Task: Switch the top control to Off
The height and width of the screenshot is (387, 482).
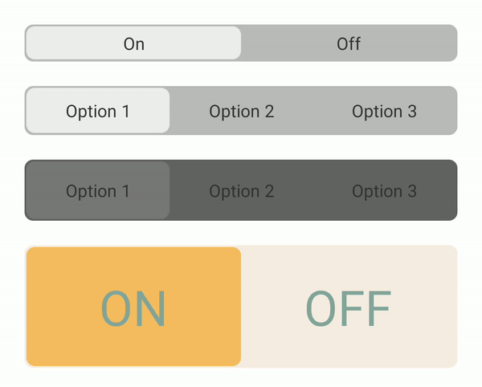Action: (349, 43)
